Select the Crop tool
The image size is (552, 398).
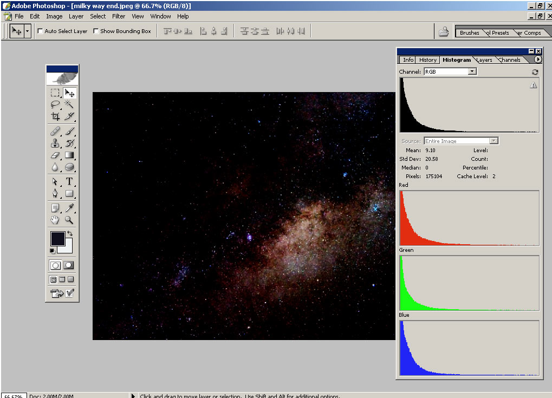(x=55, y=116)
